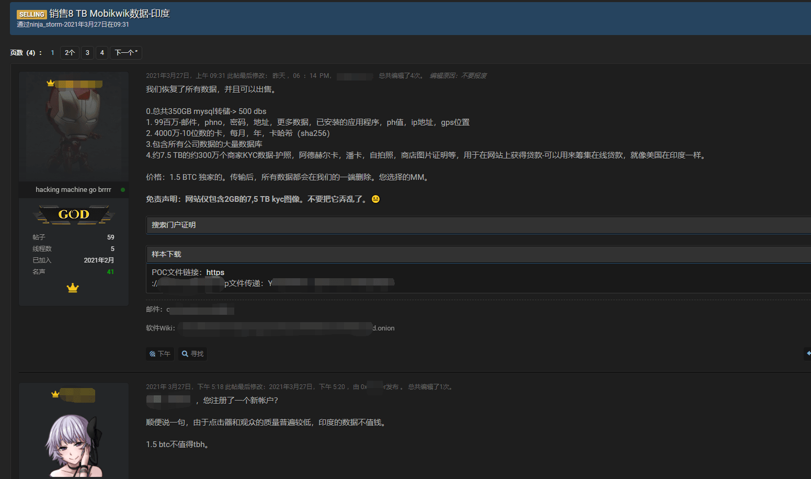Click the neutral face emoji in the disclaimer
Screen dimensions: 811x479
375,199
